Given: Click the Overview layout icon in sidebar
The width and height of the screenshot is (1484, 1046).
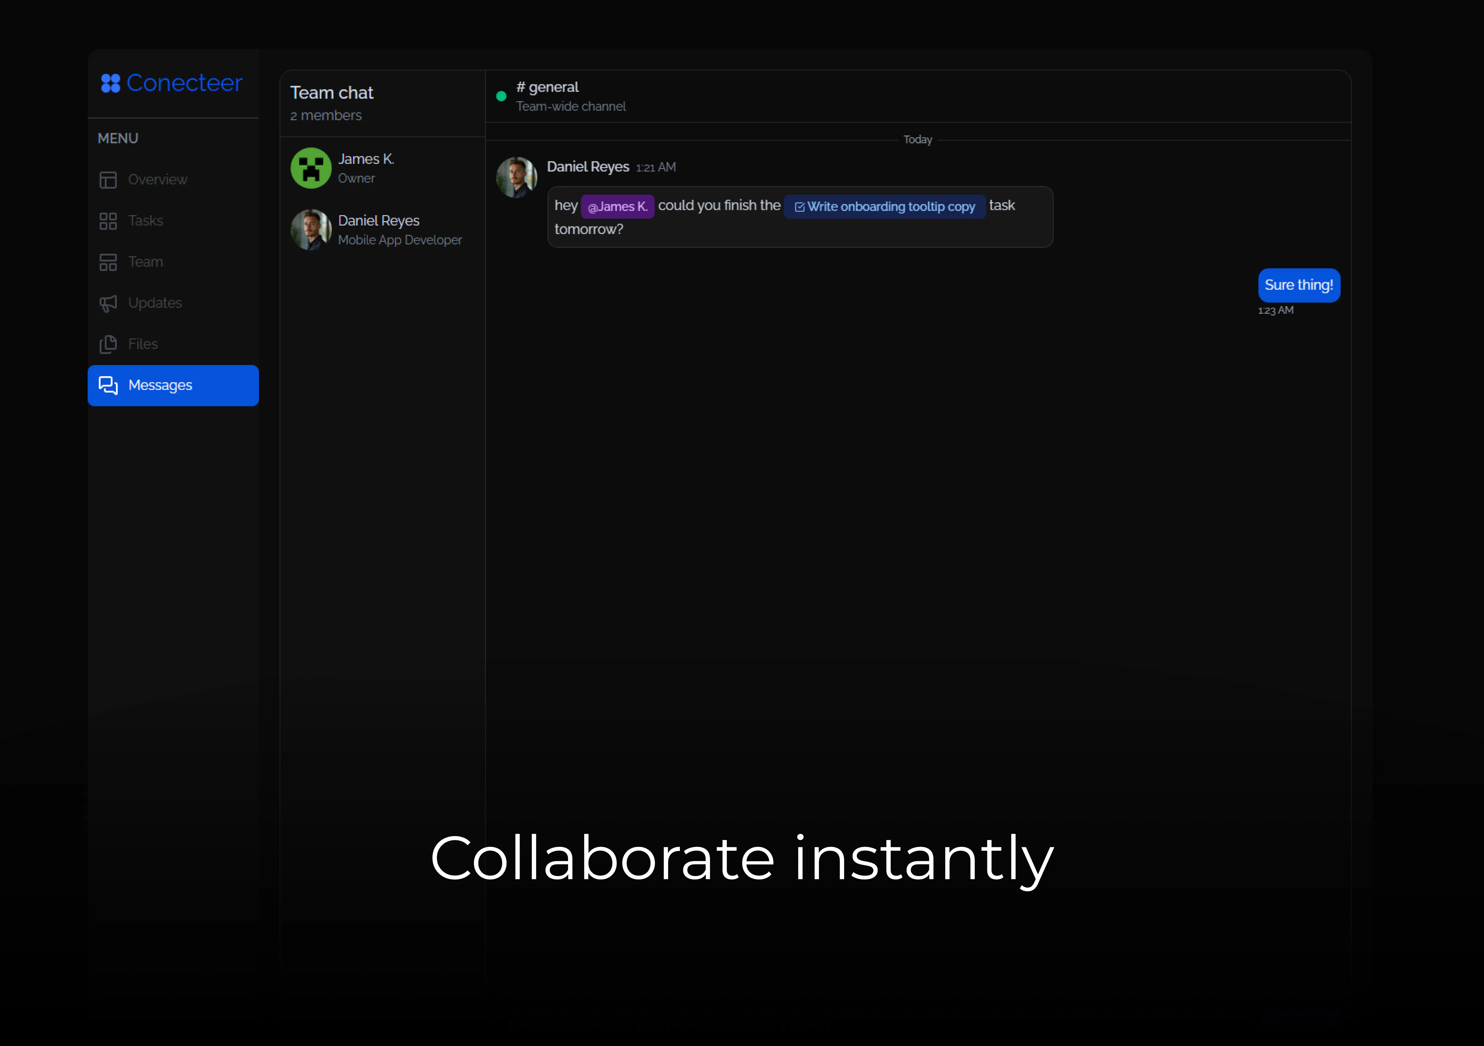Looking at the screenshot, I should [108, 180].
